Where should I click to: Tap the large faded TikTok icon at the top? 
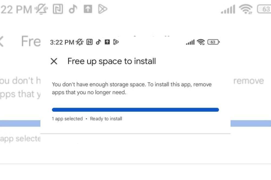click(x=73, y=9)
